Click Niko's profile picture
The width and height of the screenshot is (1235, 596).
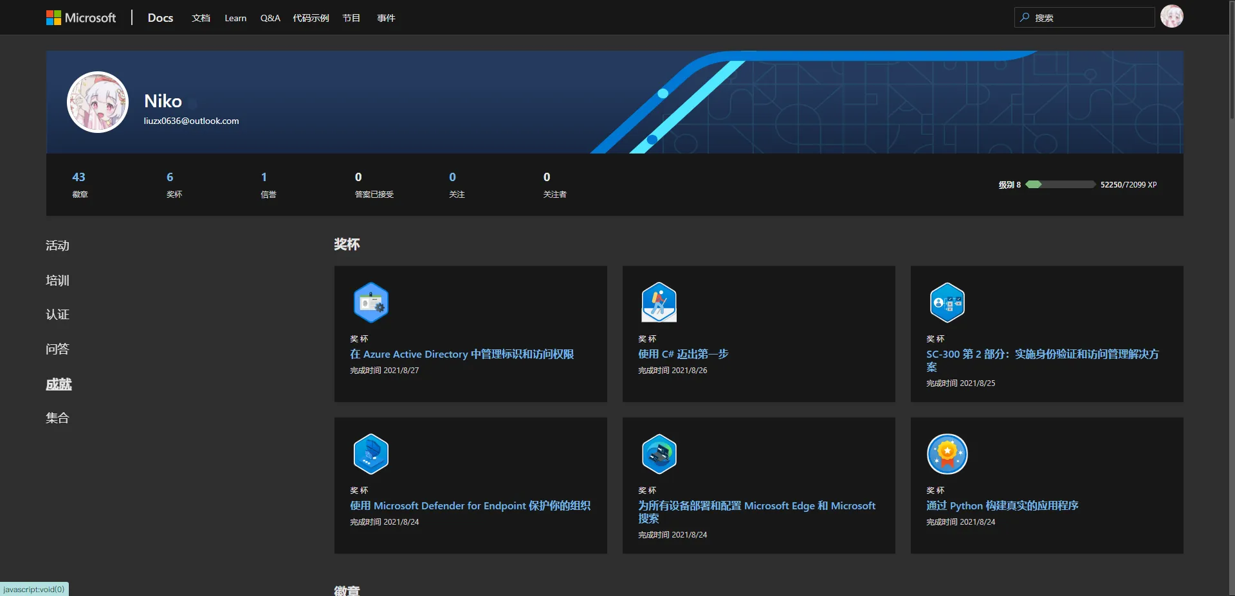(97, 101)
